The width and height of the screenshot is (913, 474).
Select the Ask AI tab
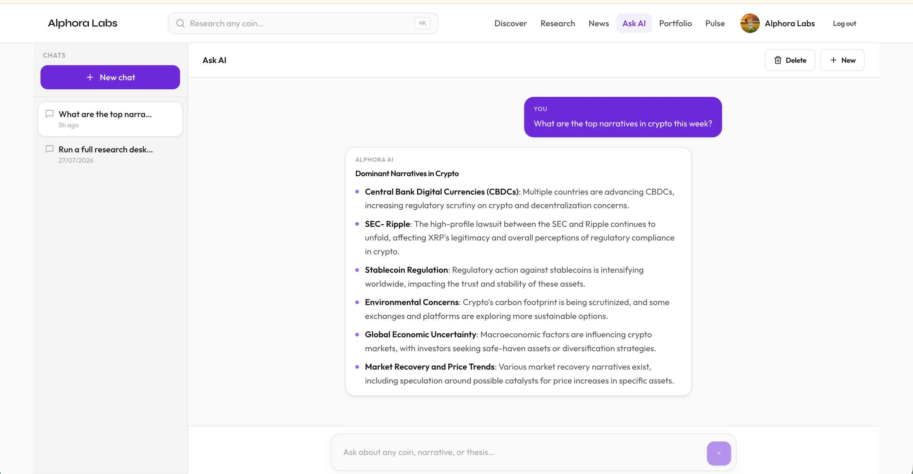pos(634,23)
